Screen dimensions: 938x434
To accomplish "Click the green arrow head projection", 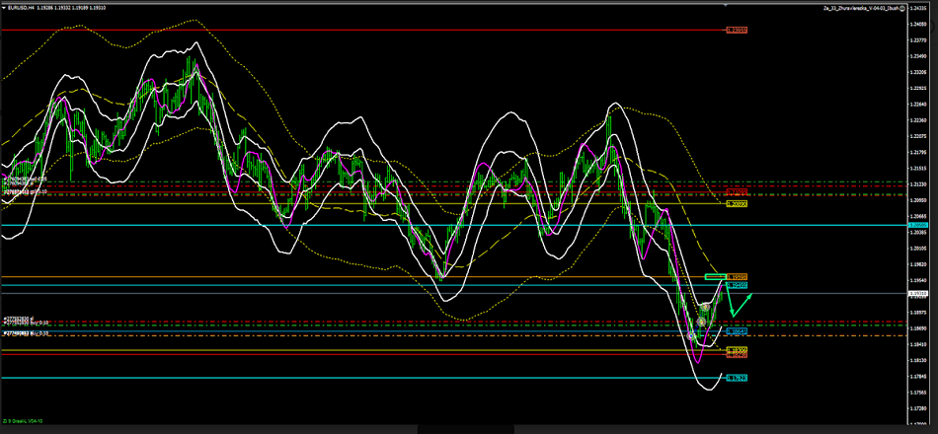I will pyautogui.click(x=750, y=295).
